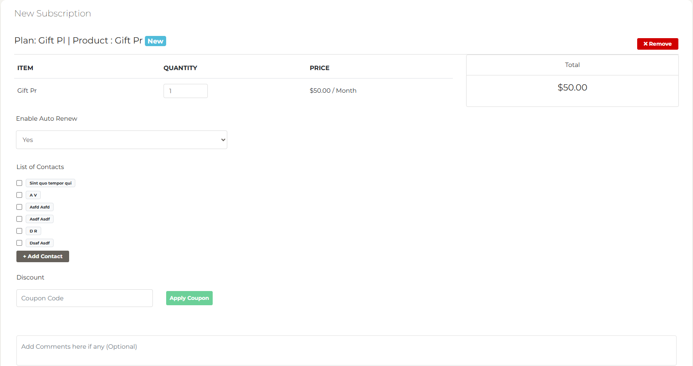
Task: Enable the Asdf Asdf contact checkbox
Action: coord(19,219)
